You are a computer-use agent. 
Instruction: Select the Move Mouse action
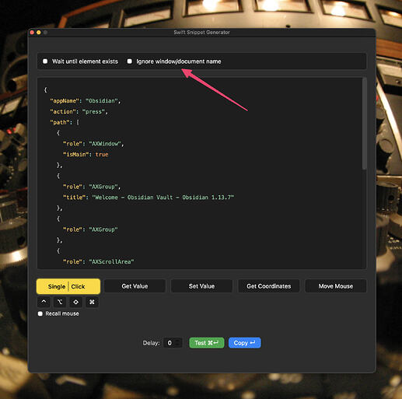(x=336, y=286)
